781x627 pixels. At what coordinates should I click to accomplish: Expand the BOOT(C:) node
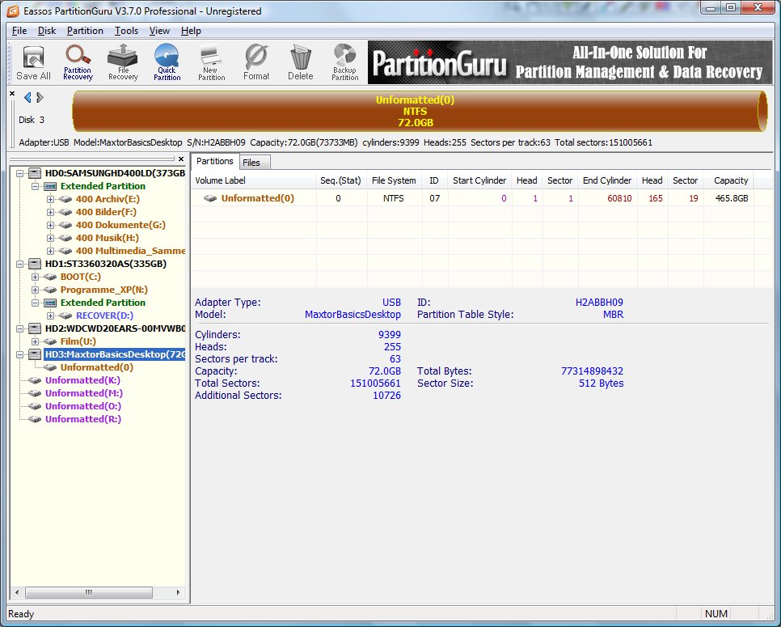[36, 277]
